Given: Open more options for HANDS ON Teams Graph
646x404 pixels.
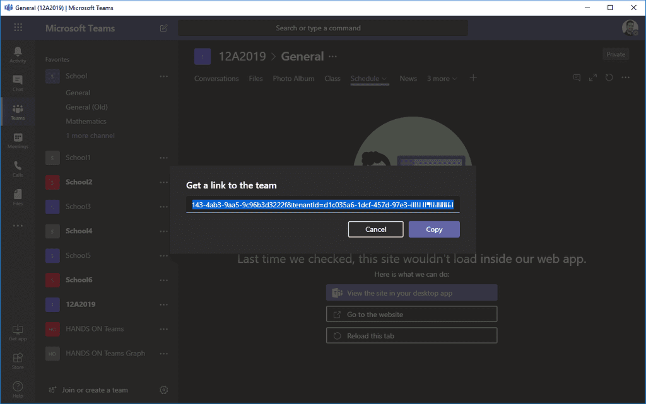Looking at the screenshot, I should [x=163, y=354].
